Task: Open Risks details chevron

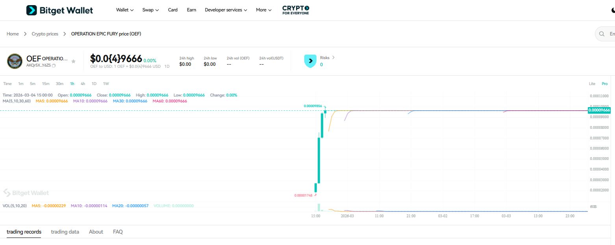Action: click(x=333, y=58)
